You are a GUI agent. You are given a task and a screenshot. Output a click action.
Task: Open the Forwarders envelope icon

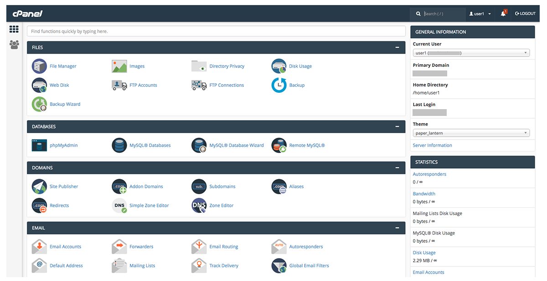click(x=119, y=246)
